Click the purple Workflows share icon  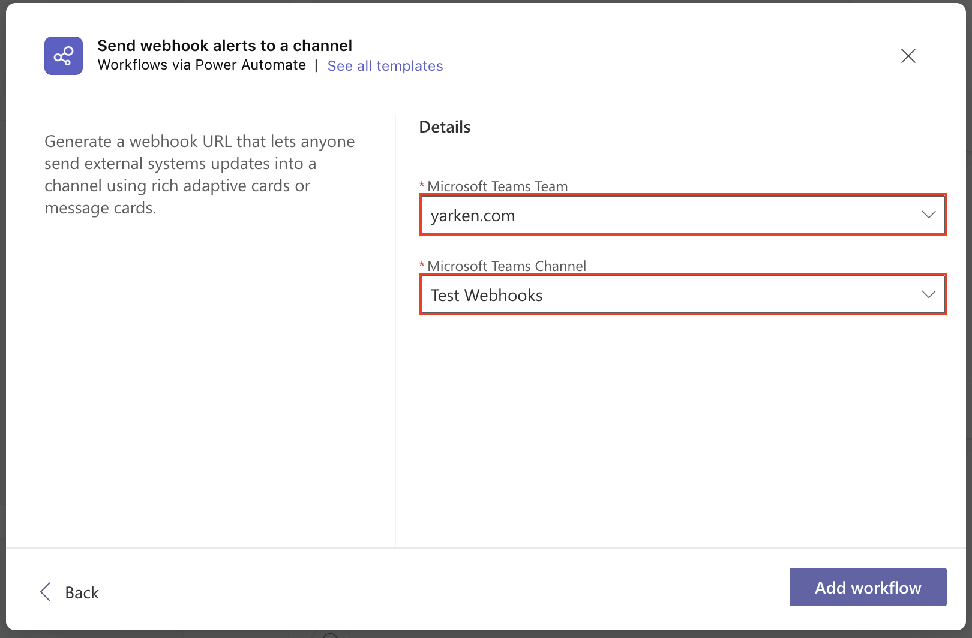coord(64,56)
